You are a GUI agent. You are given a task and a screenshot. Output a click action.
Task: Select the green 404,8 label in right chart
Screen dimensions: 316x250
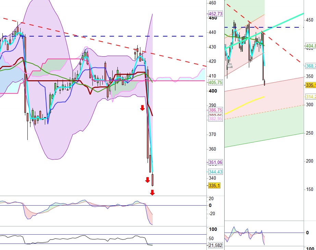tap(310, 46)
